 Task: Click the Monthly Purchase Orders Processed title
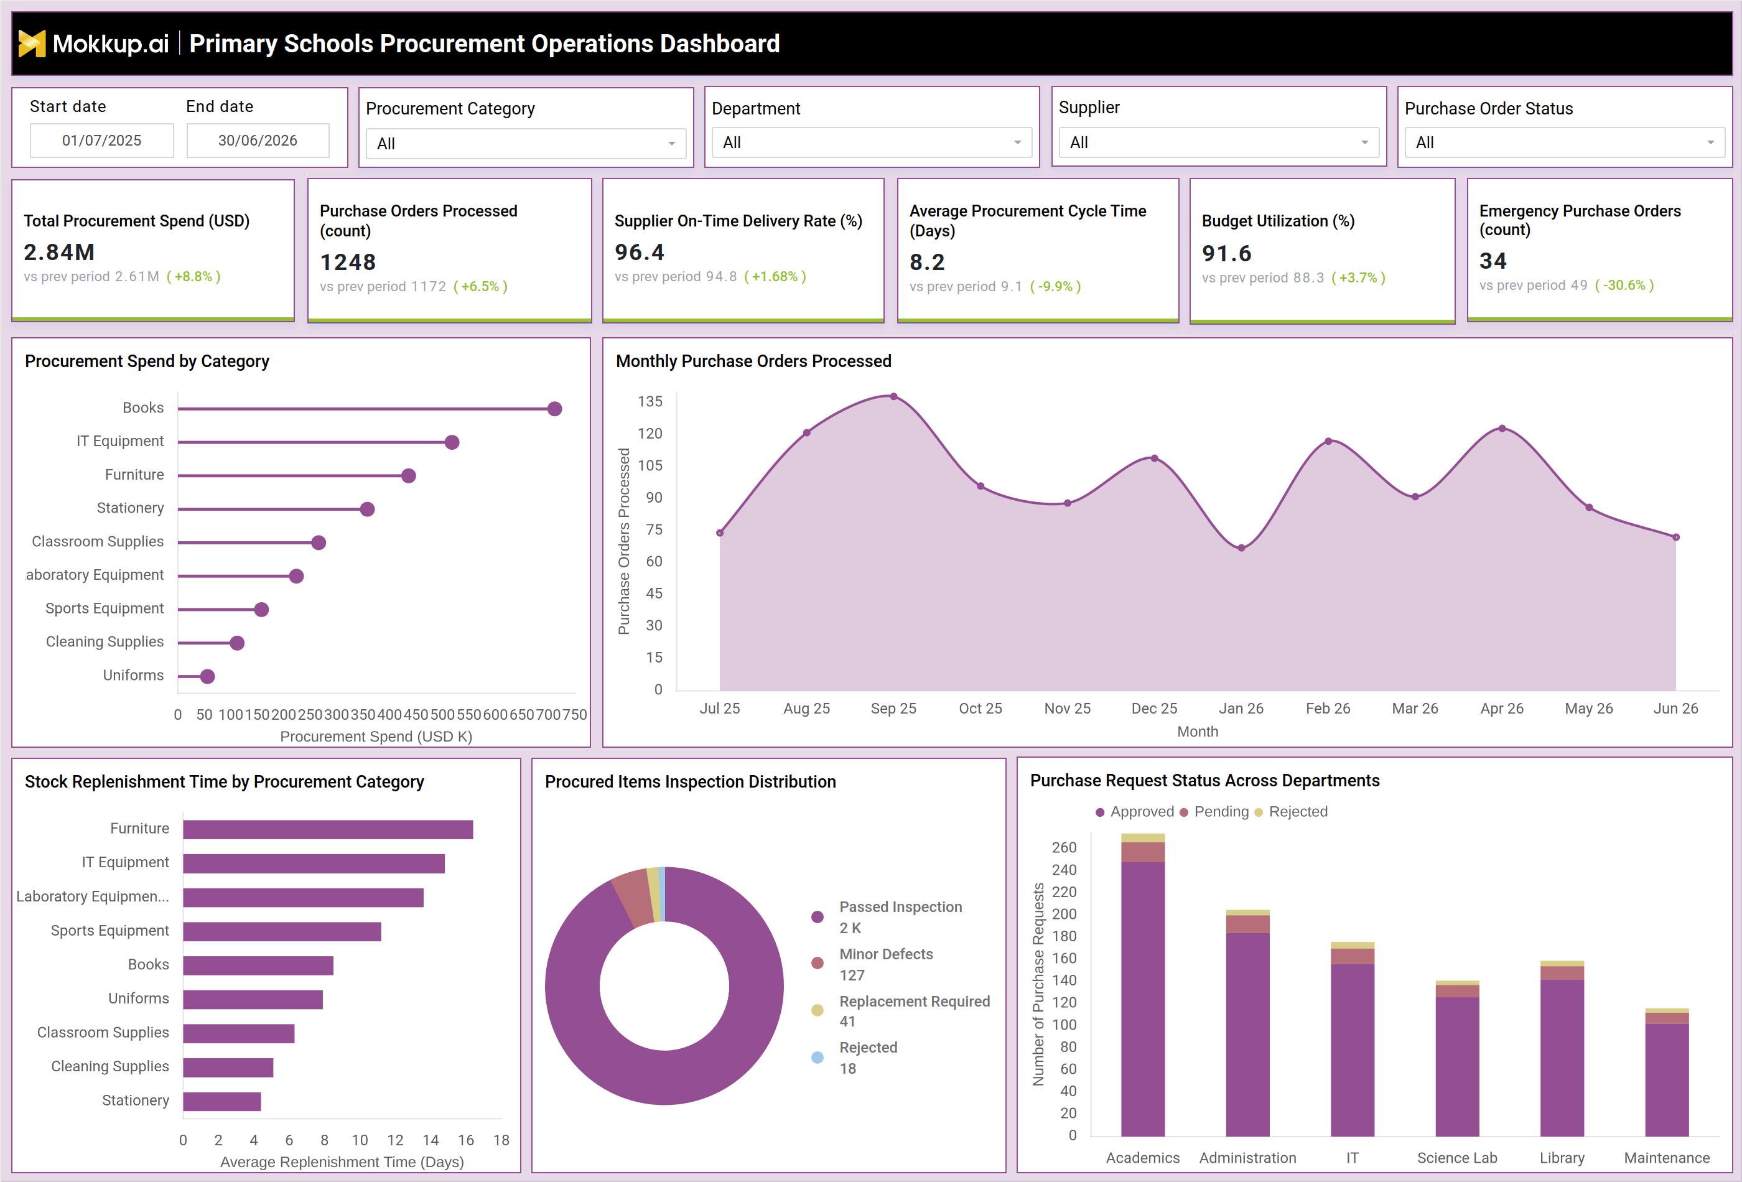tap(753, 361)
